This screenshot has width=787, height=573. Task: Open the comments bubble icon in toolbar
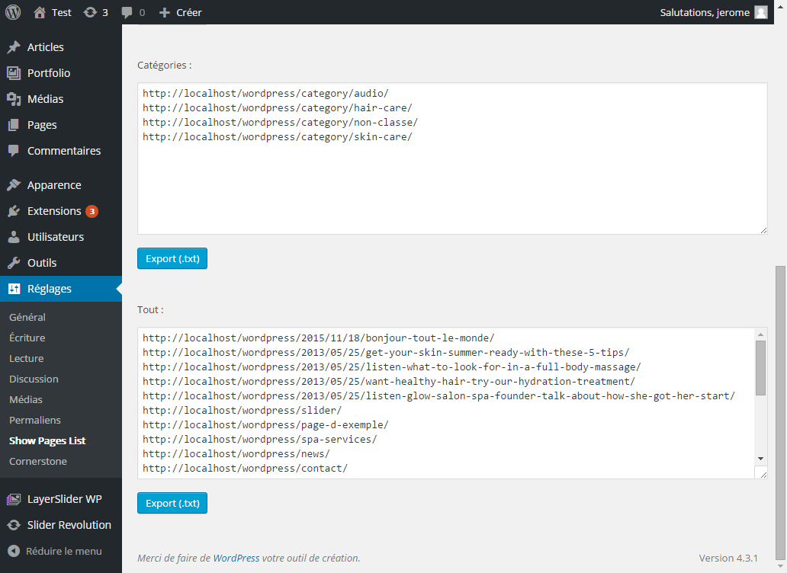pos(127,12)
